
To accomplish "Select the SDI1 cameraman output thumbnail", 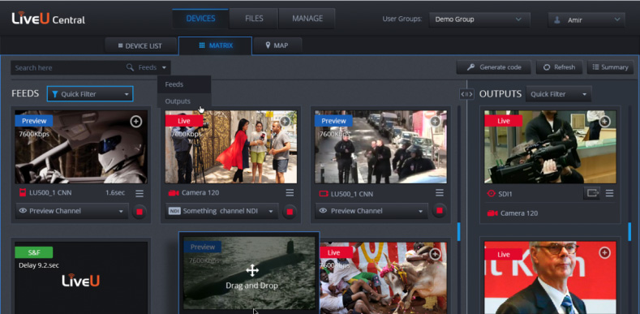I will pos(550,147).
